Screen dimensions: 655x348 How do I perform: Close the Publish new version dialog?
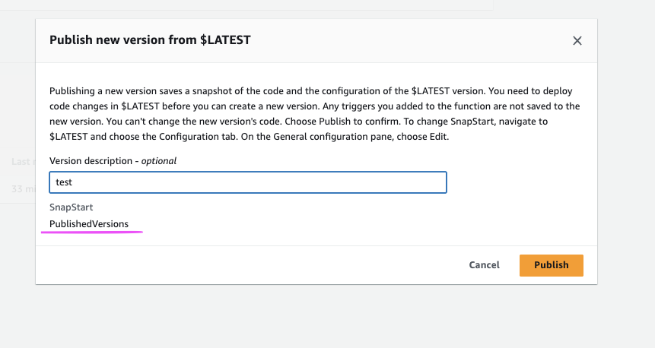[x=577, y=41]
